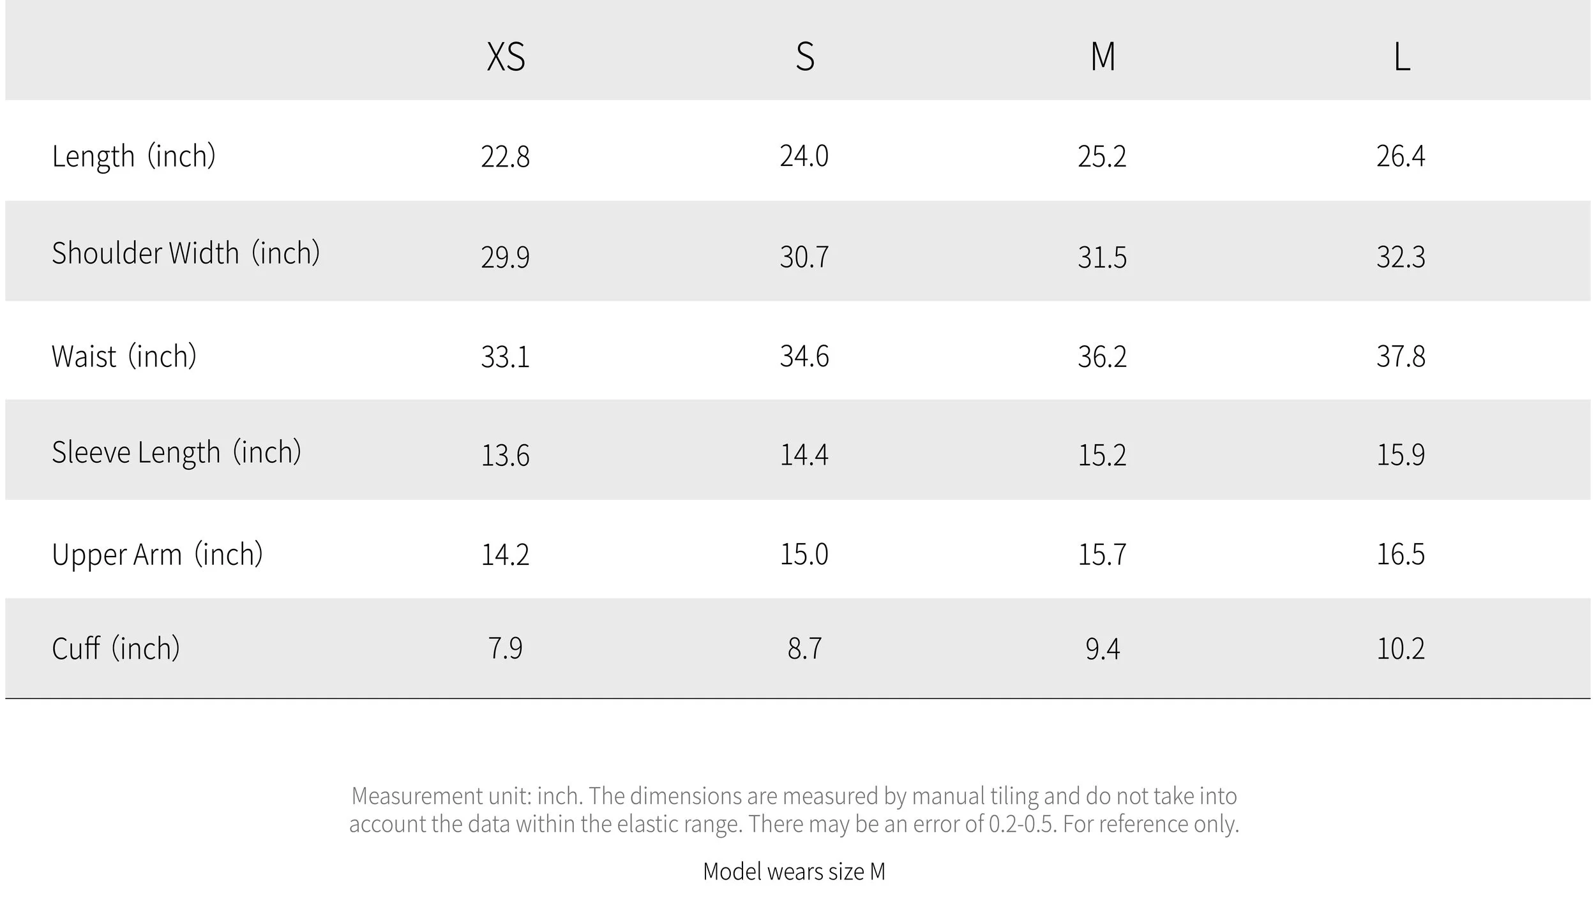The image size is (1596, 914).
Task: Select the XS size column header
Action: click(506, 57)
